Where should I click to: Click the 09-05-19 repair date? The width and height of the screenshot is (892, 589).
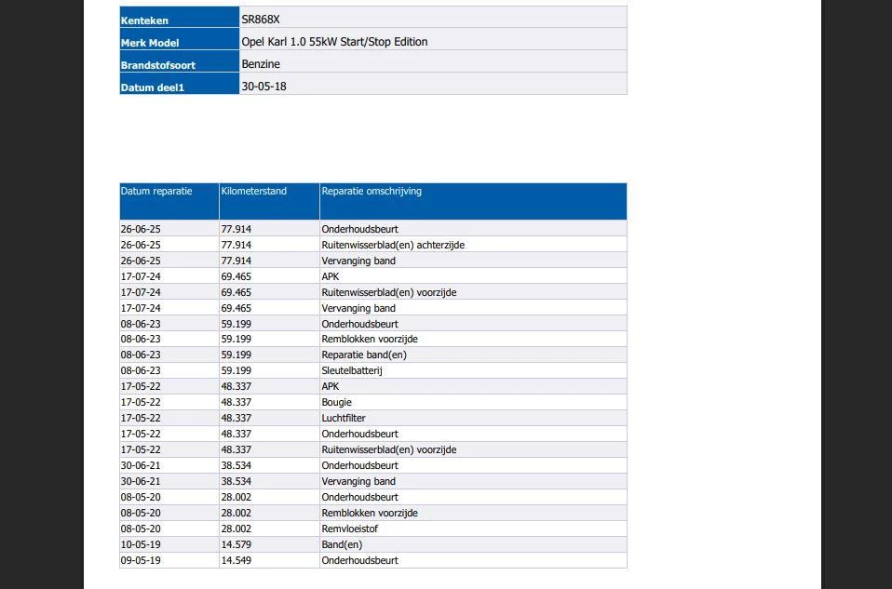click(141, 560)
